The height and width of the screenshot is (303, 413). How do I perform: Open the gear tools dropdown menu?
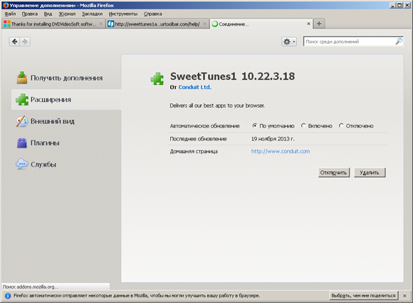point(289,41)
